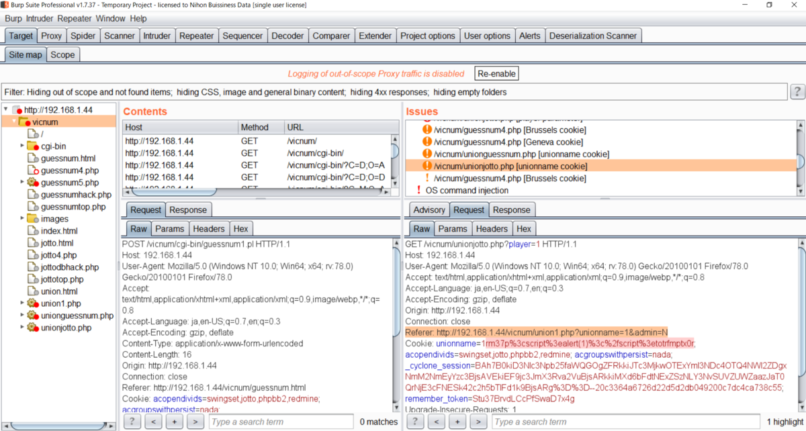Image resolution: width=806 pixels, height=431 pixels.
Task: Sort contents by the Host column header
Action: point(180,127)
